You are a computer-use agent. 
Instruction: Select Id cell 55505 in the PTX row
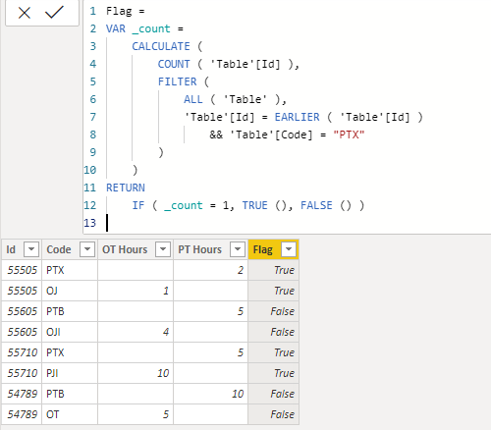tap(22, 270)
